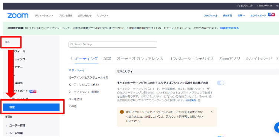Switch to the オーディオカンファレンス tab
Screen dimensions: 279x137
pyautogui.click(x=139, y=59)
